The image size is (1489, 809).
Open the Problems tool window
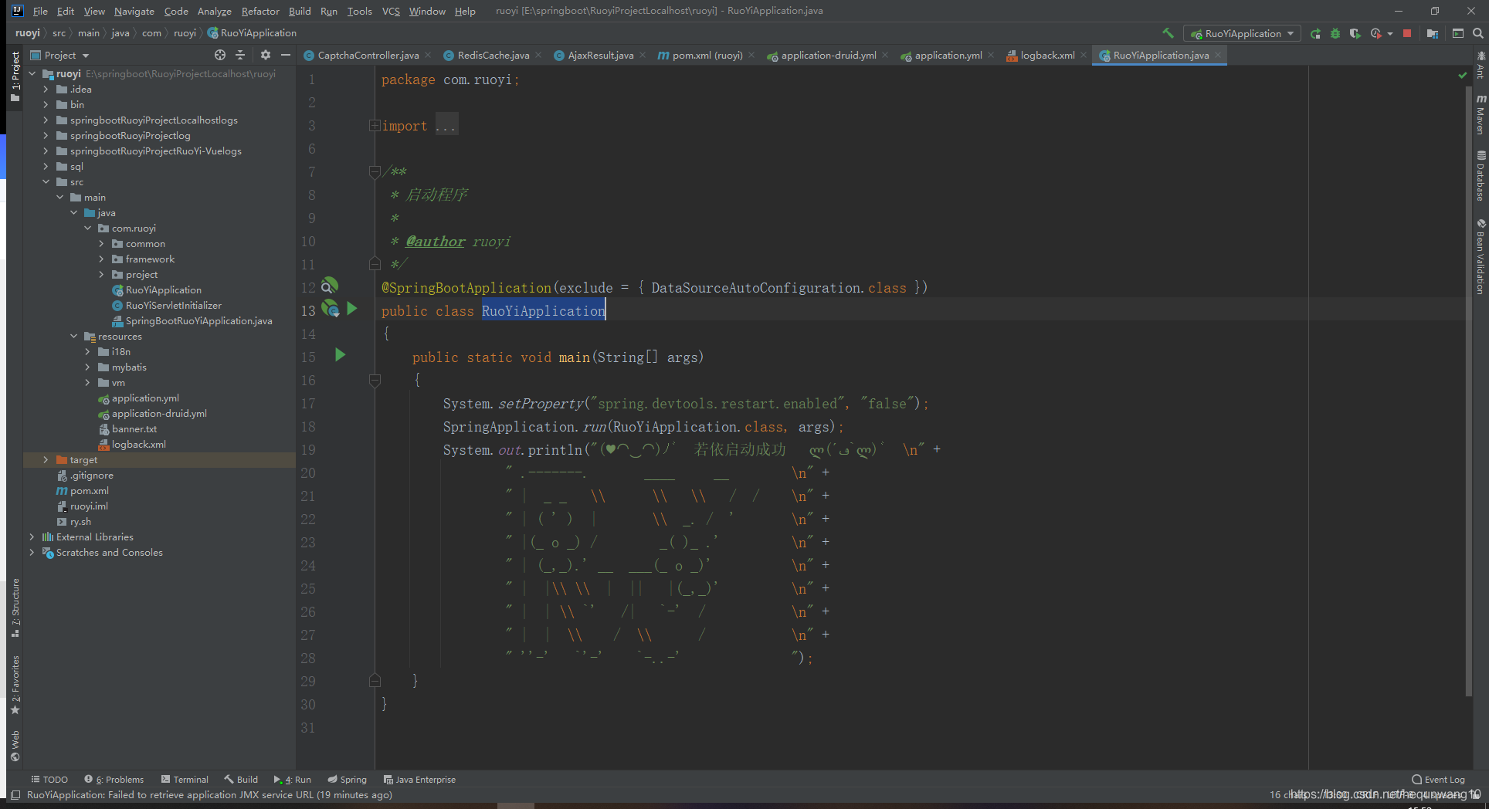pyautogui.click(x=114, y=780)
